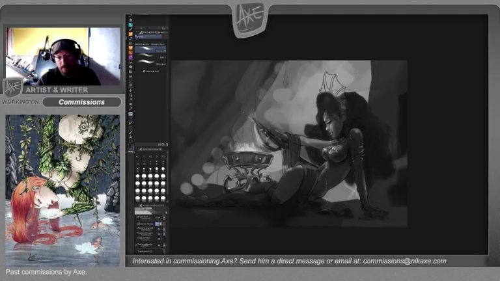The height and width of the screenshot is (281, 500).
Task: Expand the Amount of paint options
Action: point(163,229)
